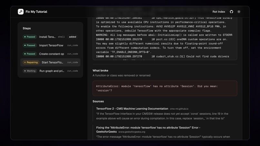
Task: Click the 'shell' tag on Install step
Action: tap(61, 37)
